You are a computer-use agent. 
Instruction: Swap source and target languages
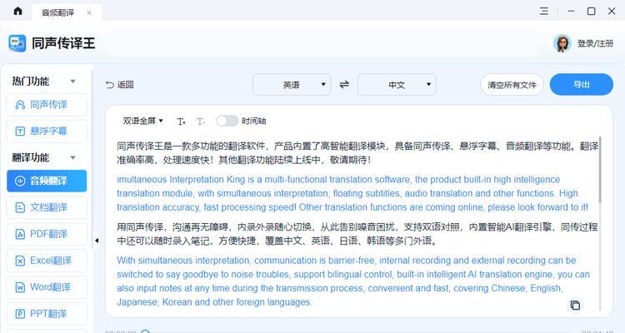(344, 84)
